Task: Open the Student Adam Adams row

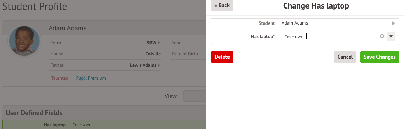Action: 303,23
